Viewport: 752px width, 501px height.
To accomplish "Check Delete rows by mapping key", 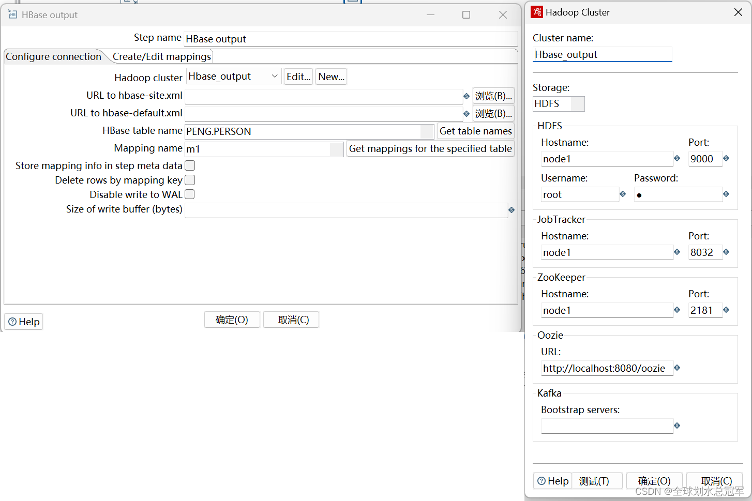I will click(x=189, y=180).
